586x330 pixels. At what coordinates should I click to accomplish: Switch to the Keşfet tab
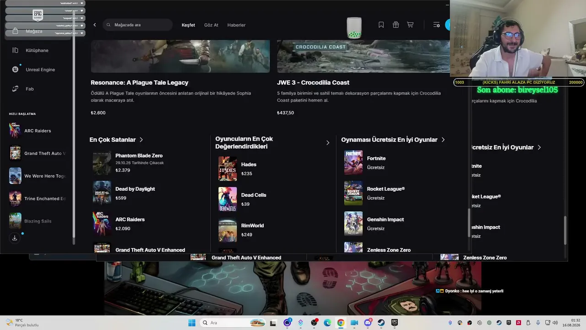(188, 25)
